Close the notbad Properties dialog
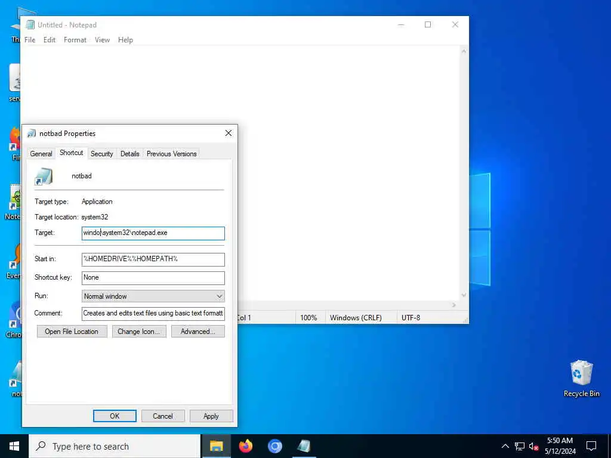Image resolution: width=611 pixels, height=458 pixels. pos(229,133)
